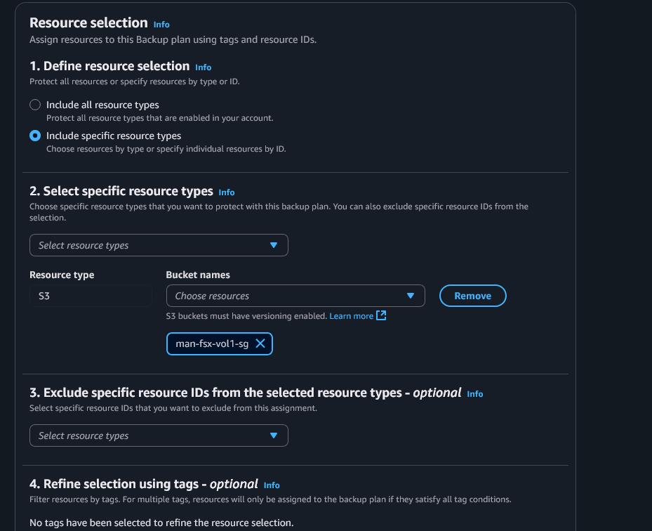This screenshot has width=652, height=531.
Task: Click the Include specific resource types label
Action: coord(114,136)
